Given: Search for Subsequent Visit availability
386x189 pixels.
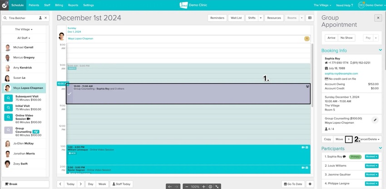Looking at the screenshot, I should point(8,98).
